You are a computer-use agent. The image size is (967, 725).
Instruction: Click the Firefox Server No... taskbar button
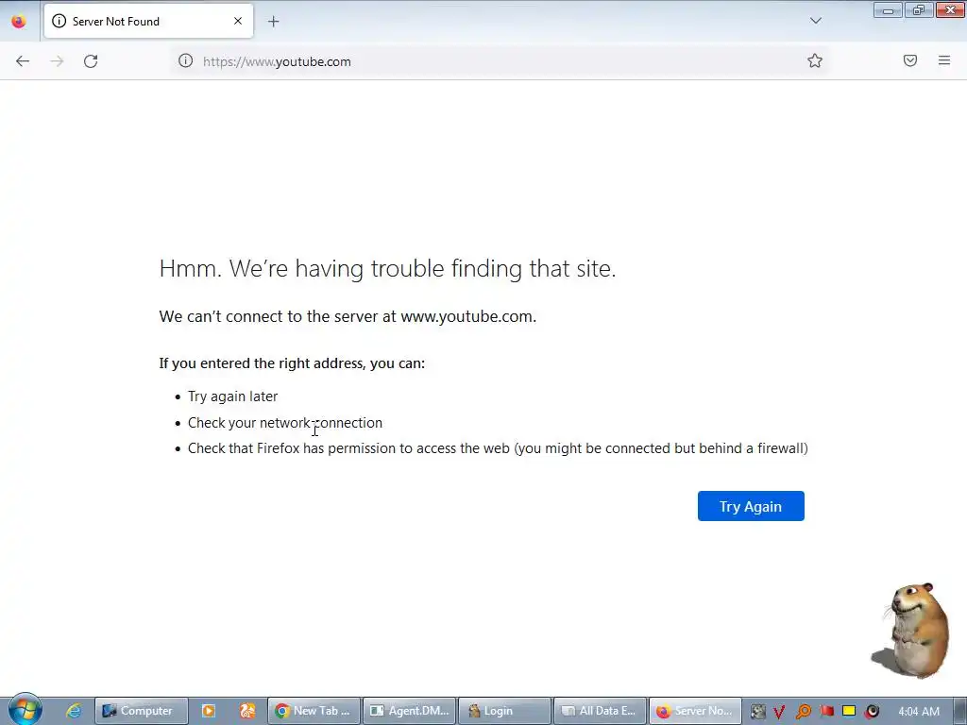click(x=695, y=711)
